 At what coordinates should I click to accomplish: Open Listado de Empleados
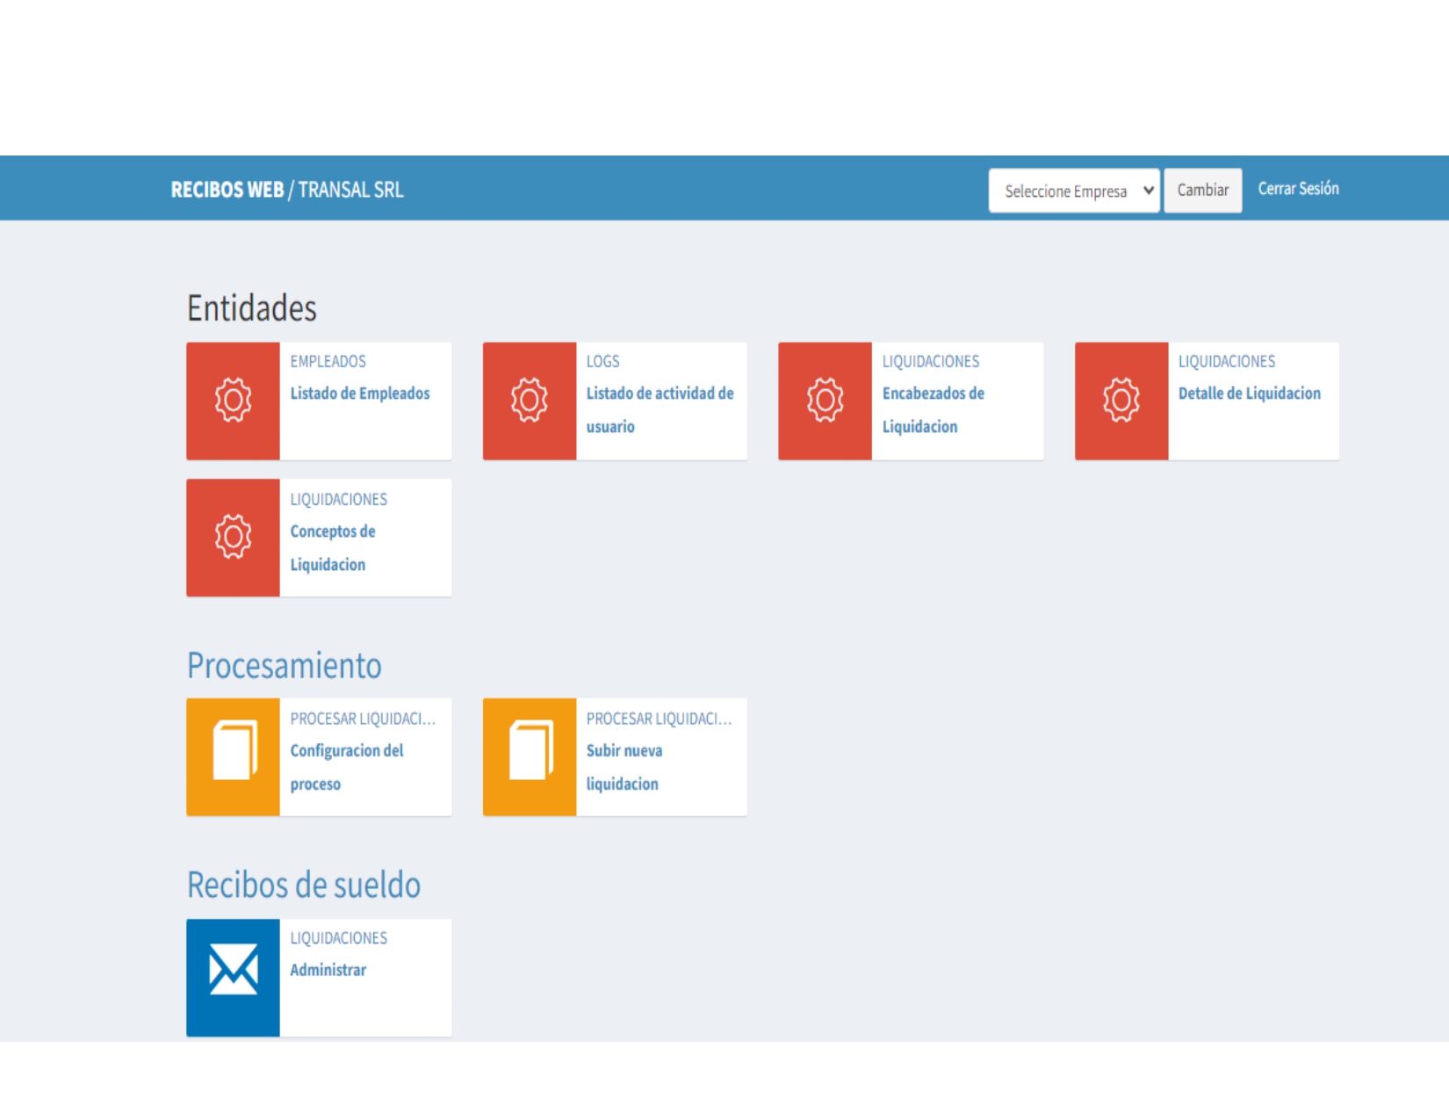[x=359, y=394]
